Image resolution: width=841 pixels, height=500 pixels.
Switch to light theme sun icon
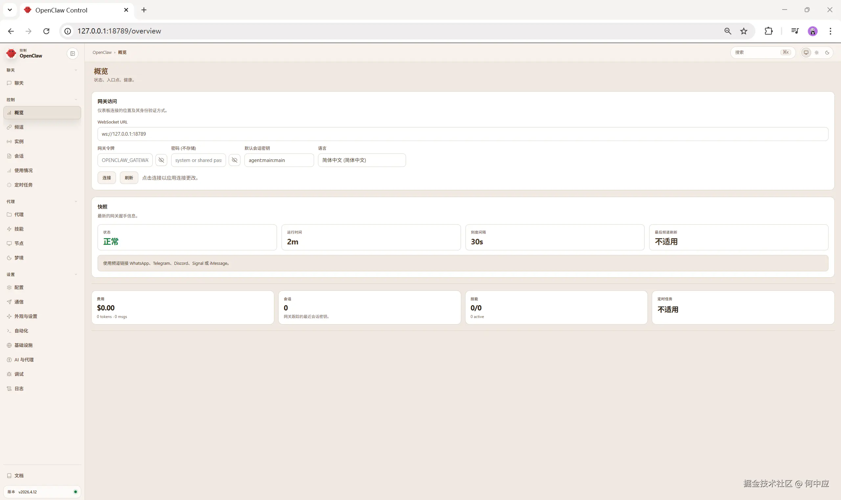coord(817,53)
